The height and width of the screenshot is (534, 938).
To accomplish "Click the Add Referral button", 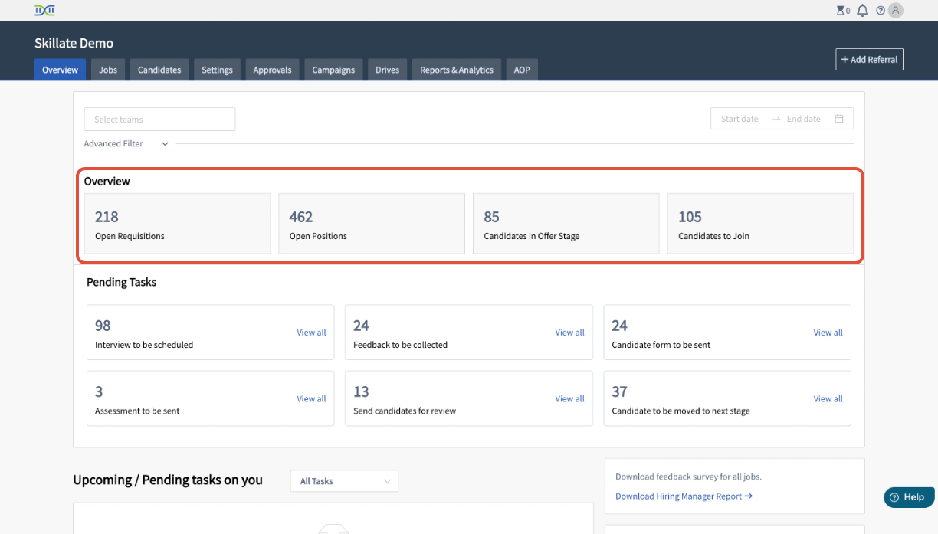I will (x=869, y=59).
